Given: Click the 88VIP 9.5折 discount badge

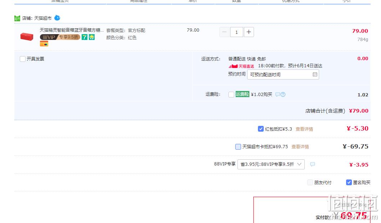Looking at the screenshot, I should pos(60,37).
